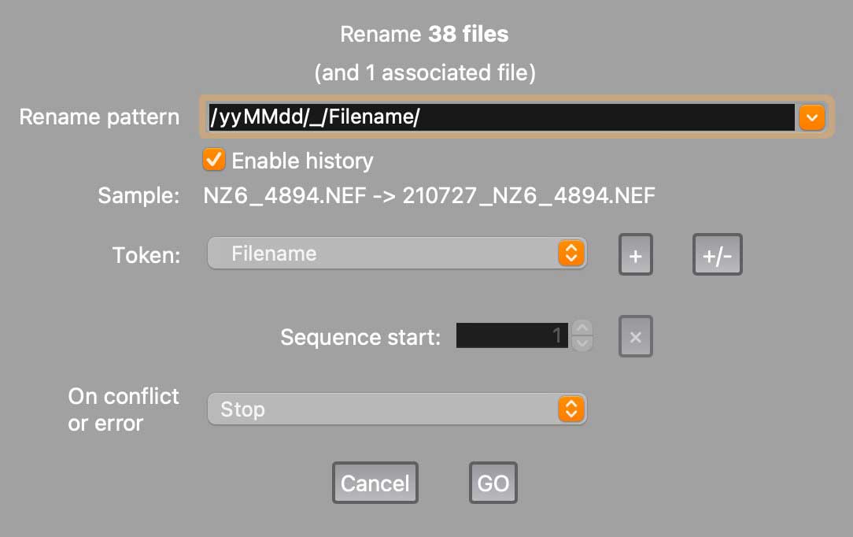
Task: Click into the Rename pattern text field
Action: tap(500, 118)
